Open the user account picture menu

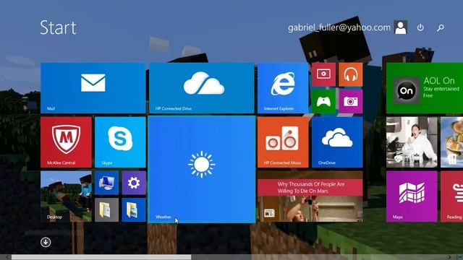click(x=401, y=27)
